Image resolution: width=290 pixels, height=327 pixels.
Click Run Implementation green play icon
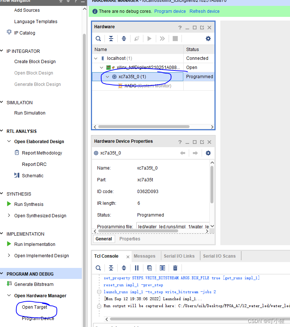tap(9, 244)
